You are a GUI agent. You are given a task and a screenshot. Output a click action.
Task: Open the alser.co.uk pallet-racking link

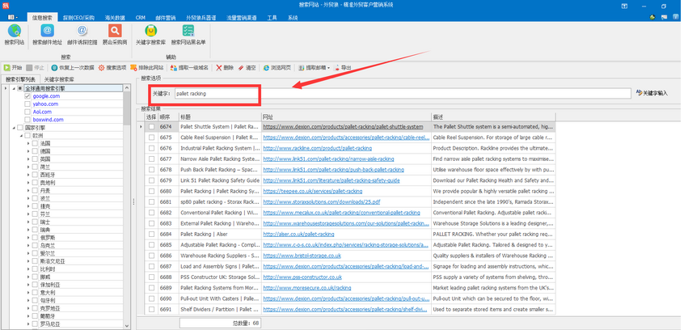299,234
